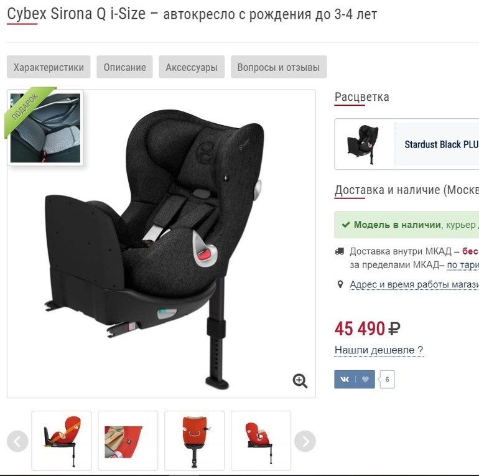This screenshot has height=476, width=479.
Task: Open the 'подарок' gift image thumbnail
Action: click(x=45, y=128)
